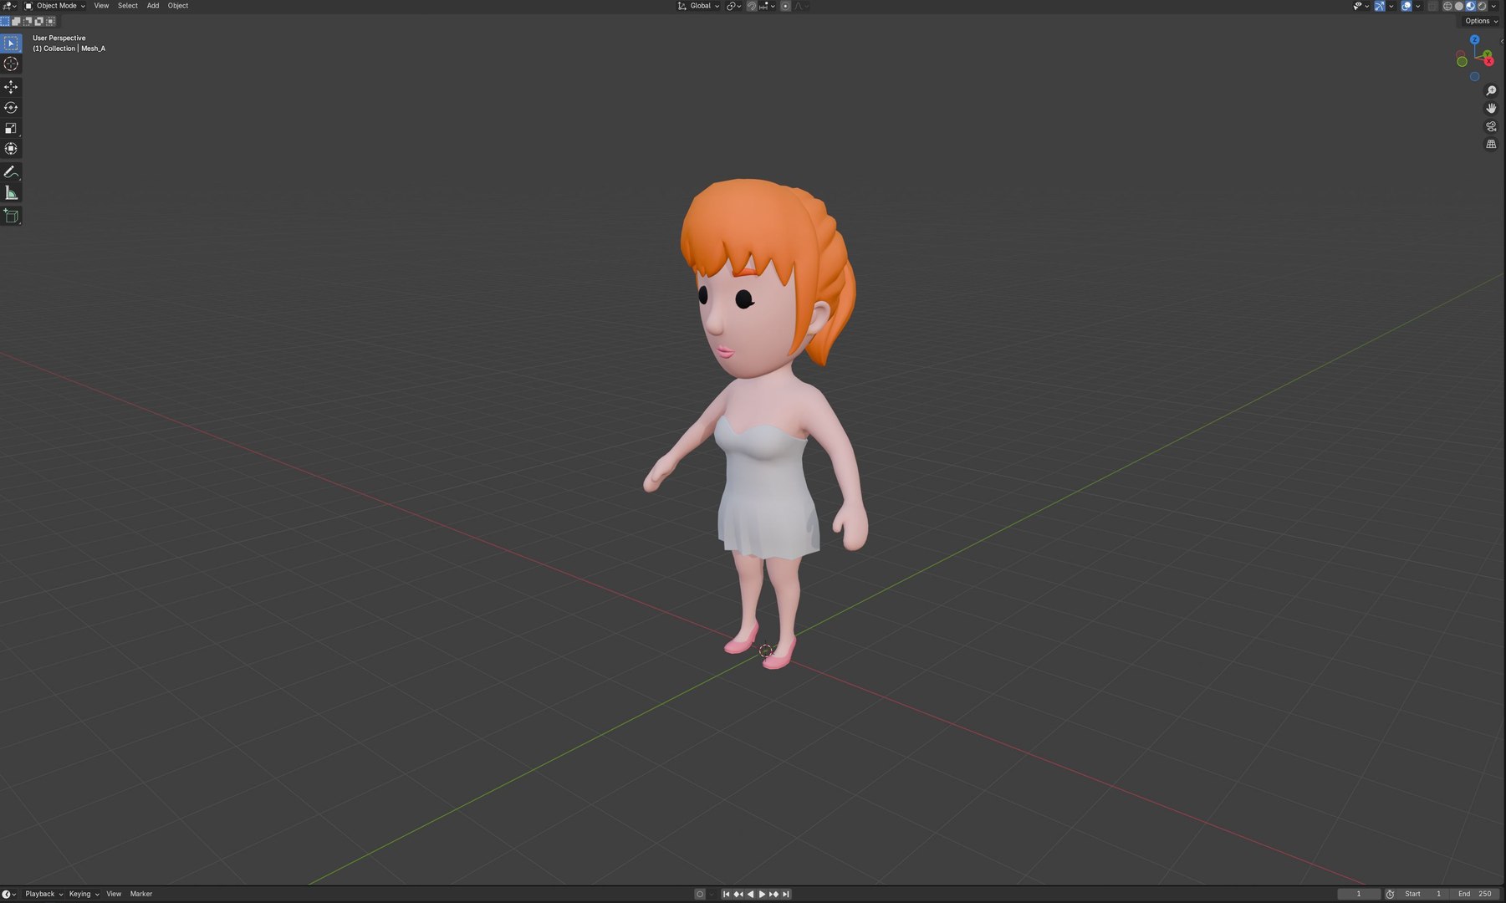The image size is (1506, 903).
Task: Open the Keying menu
Action: click(84, 894)
